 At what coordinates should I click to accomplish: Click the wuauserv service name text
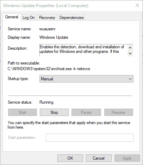pyautogui.click(x=47, y=29)
